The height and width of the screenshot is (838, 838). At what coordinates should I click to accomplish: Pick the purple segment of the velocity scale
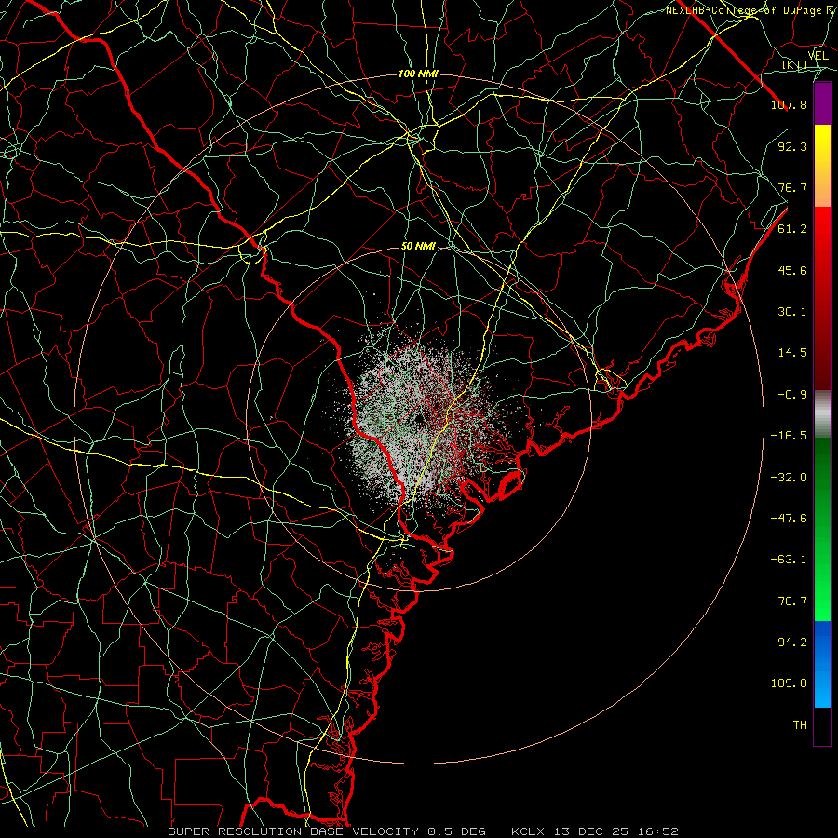click(822, 104)
